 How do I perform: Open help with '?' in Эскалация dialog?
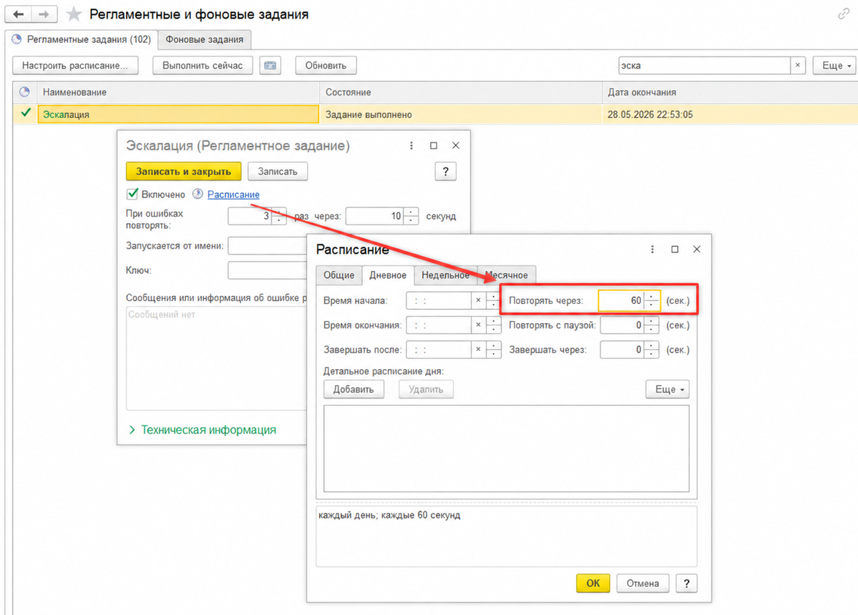(445, 172)
